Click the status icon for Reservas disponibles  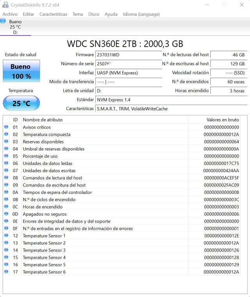click(x=6, y=141)
